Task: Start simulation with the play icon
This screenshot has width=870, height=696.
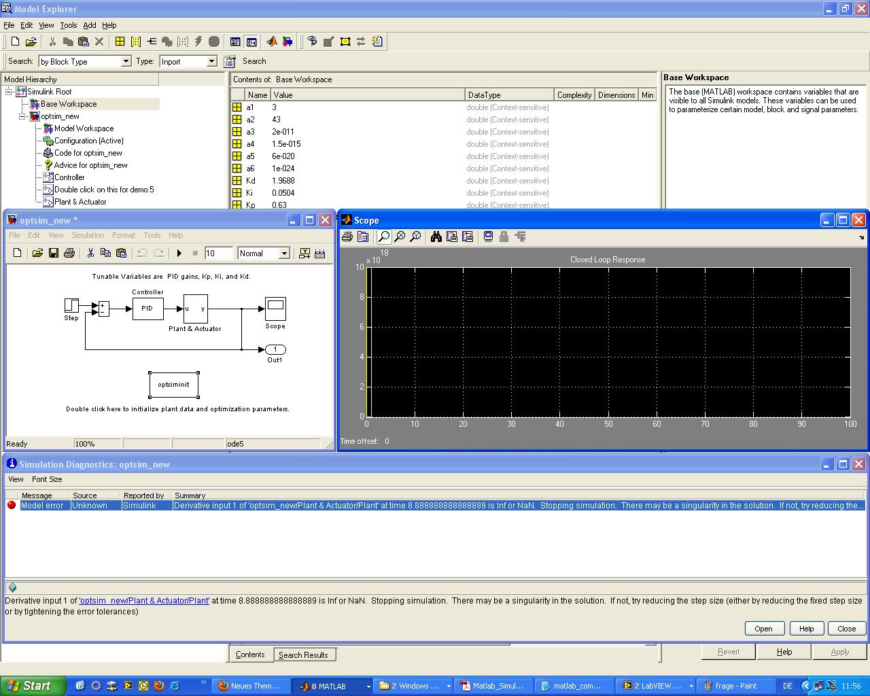Action: pos(179,253)
